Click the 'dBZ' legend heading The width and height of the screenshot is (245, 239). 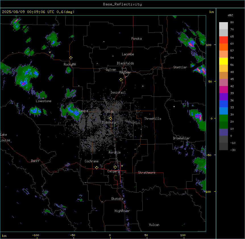pos(230,15)
